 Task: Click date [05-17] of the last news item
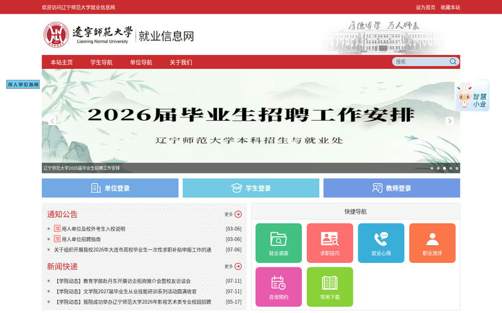233,302
